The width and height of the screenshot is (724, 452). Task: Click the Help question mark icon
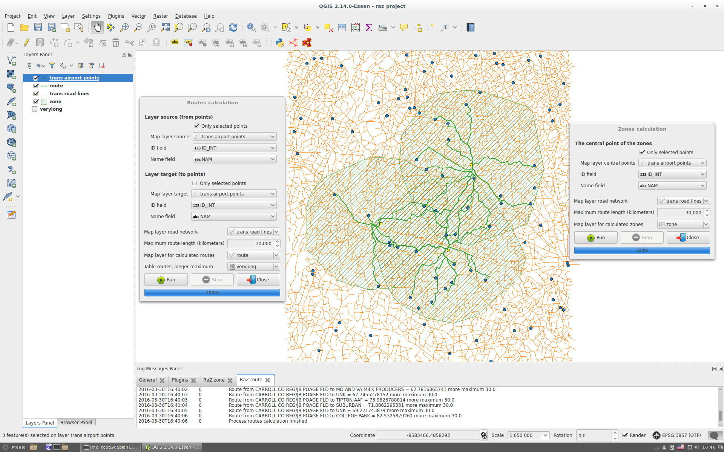(x=471, y=27)
